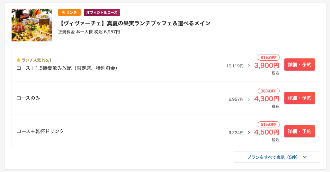This screenshot has width=330, height=172.
Task: Click the buffet course thumbnail photo
Action: click(x=31, y=25)
